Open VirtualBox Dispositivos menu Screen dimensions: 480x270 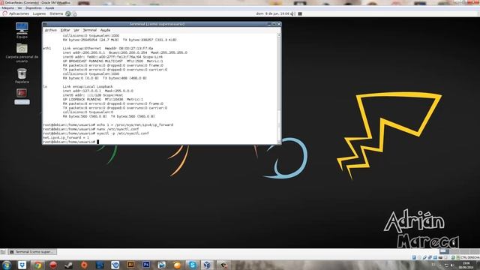pyautogui.click(x=33, y=8)
